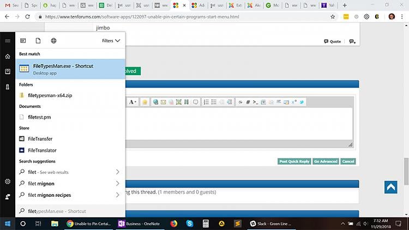Viewport: 409px width, 230px height.
Task: Toggle unordered bullet list
Action: click(x=214, y=102)
